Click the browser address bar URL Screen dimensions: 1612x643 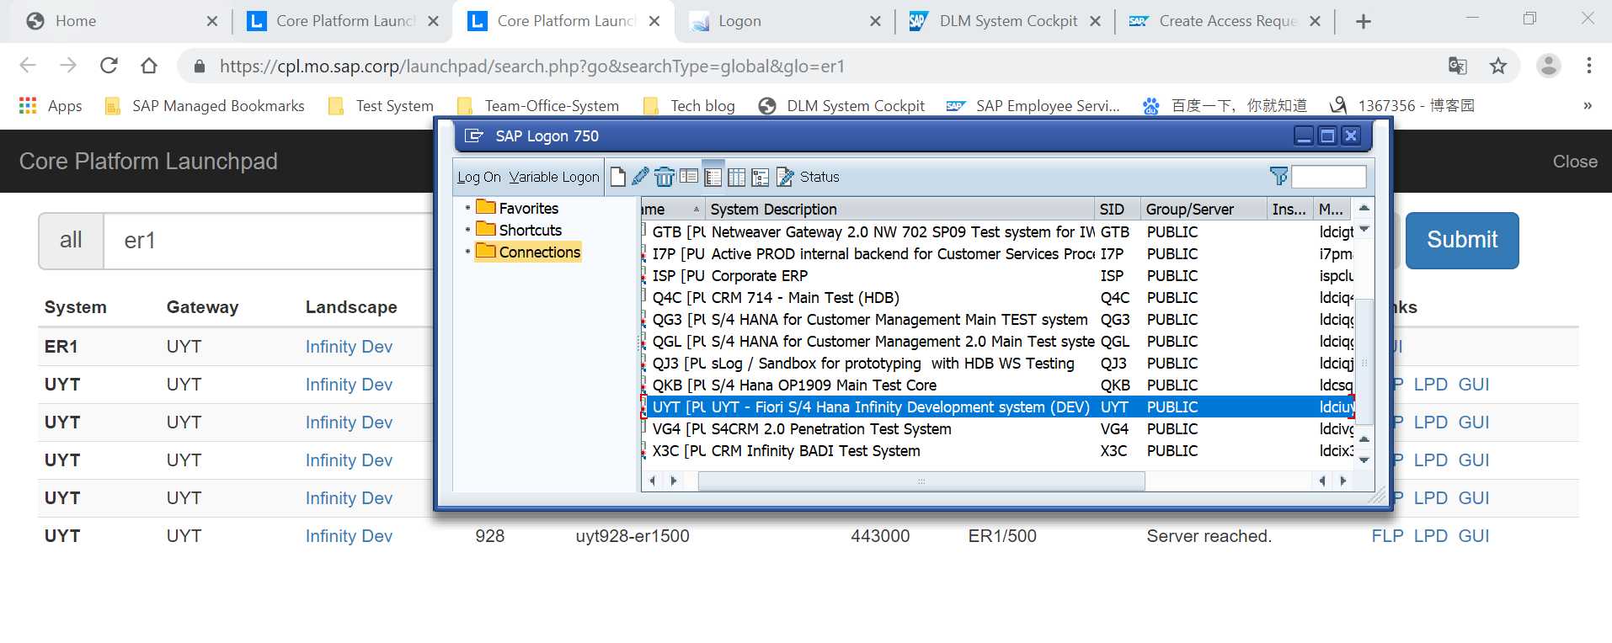(531, 66)
